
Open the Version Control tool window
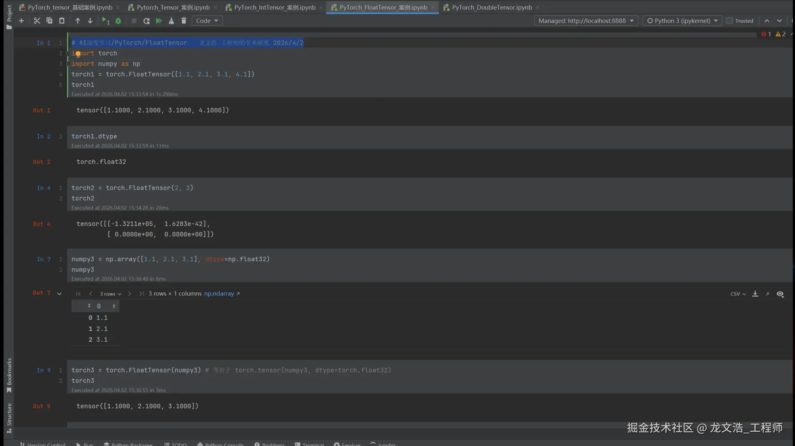pyautogui.click(x=43, y=444)
